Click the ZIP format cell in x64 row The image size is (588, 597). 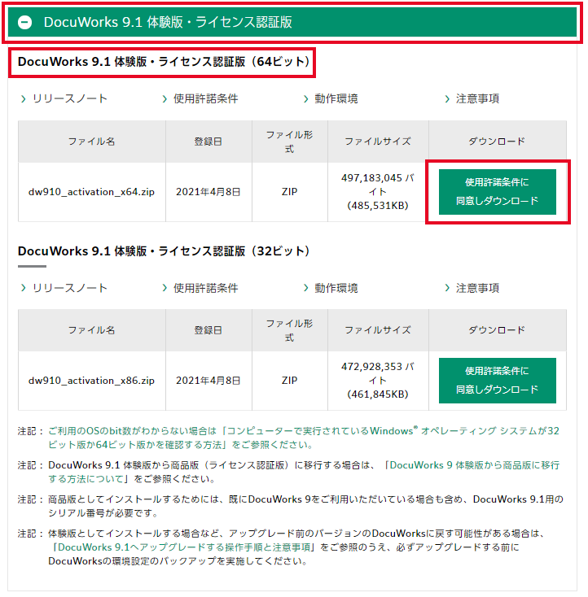289,192
